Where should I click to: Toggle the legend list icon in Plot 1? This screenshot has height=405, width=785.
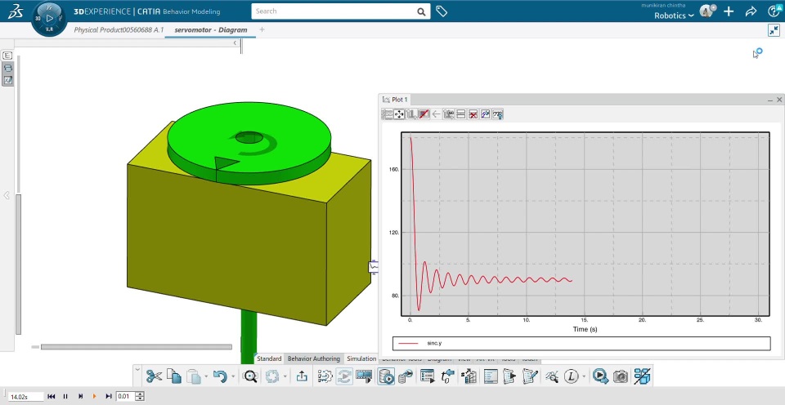(x=387, y=114)
